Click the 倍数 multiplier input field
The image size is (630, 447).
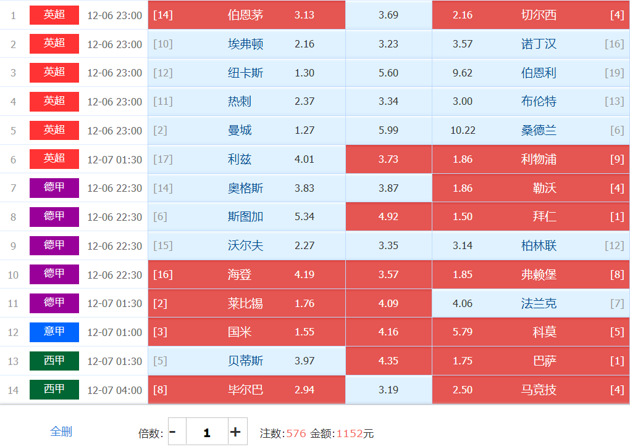click(x=207, y=432)
